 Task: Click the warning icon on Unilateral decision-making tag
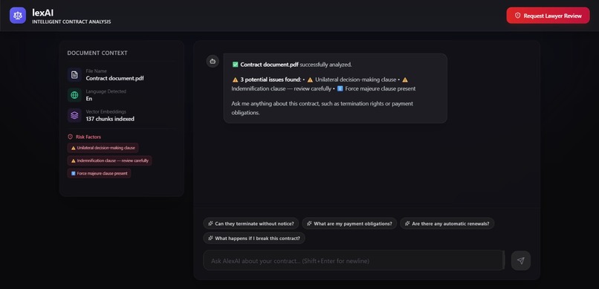pyautogui.click(x=74, y=148)
